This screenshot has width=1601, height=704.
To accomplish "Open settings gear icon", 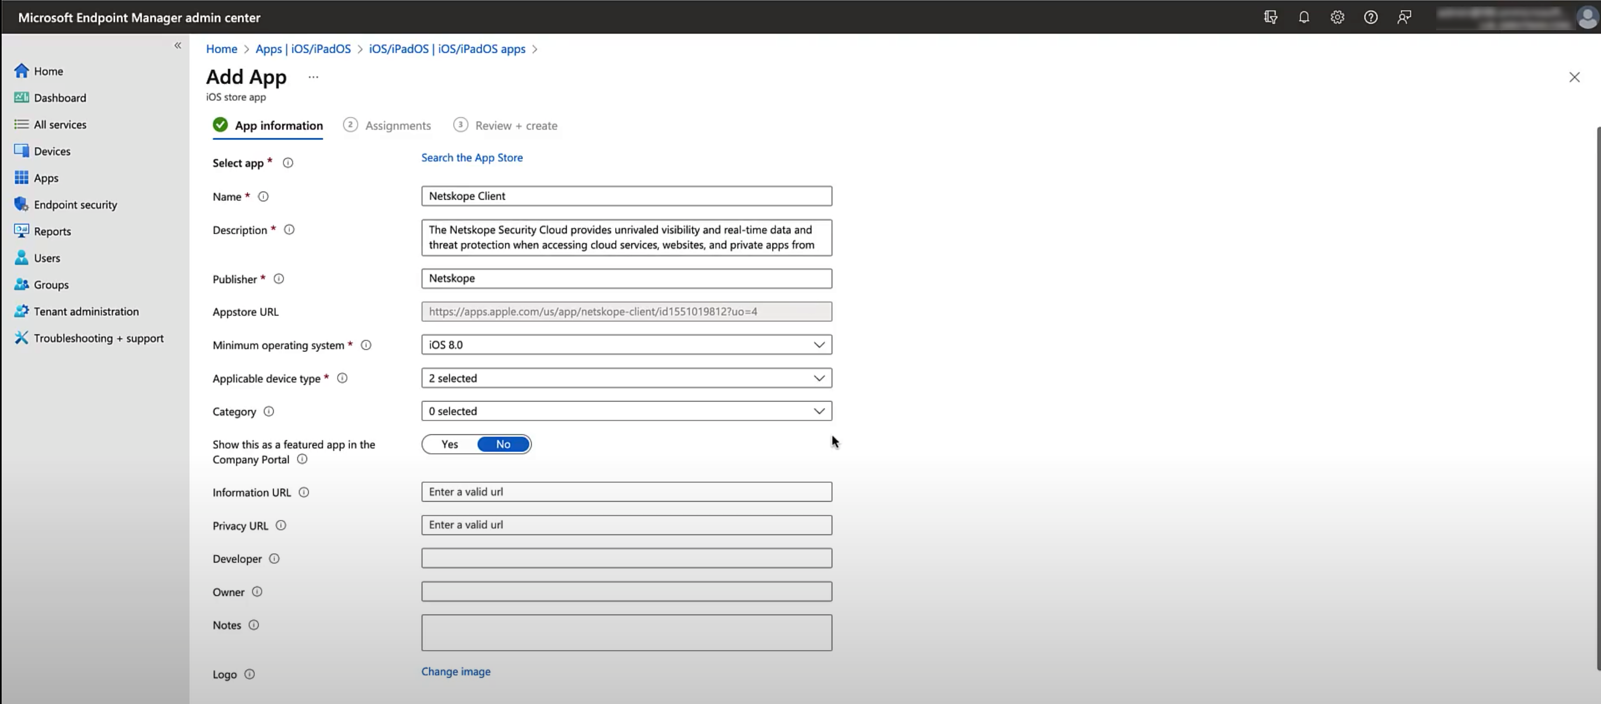I will pyautogui.click(x=1338, y=17).
